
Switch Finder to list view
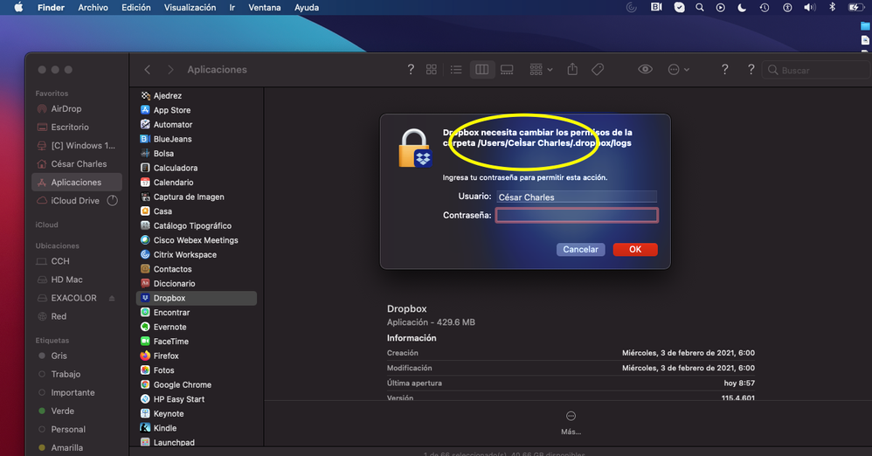point(456,70)
